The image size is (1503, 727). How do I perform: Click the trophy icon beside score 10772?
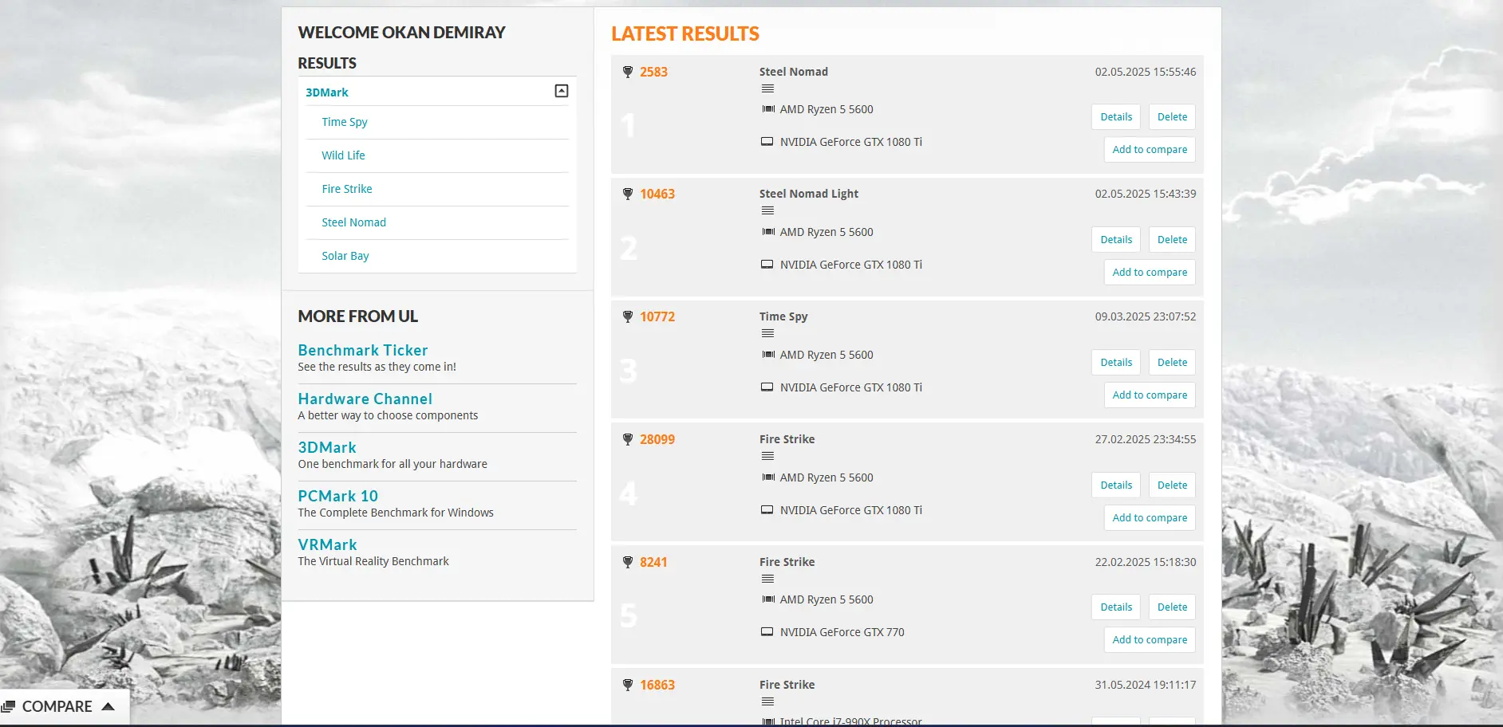[628, 316]
